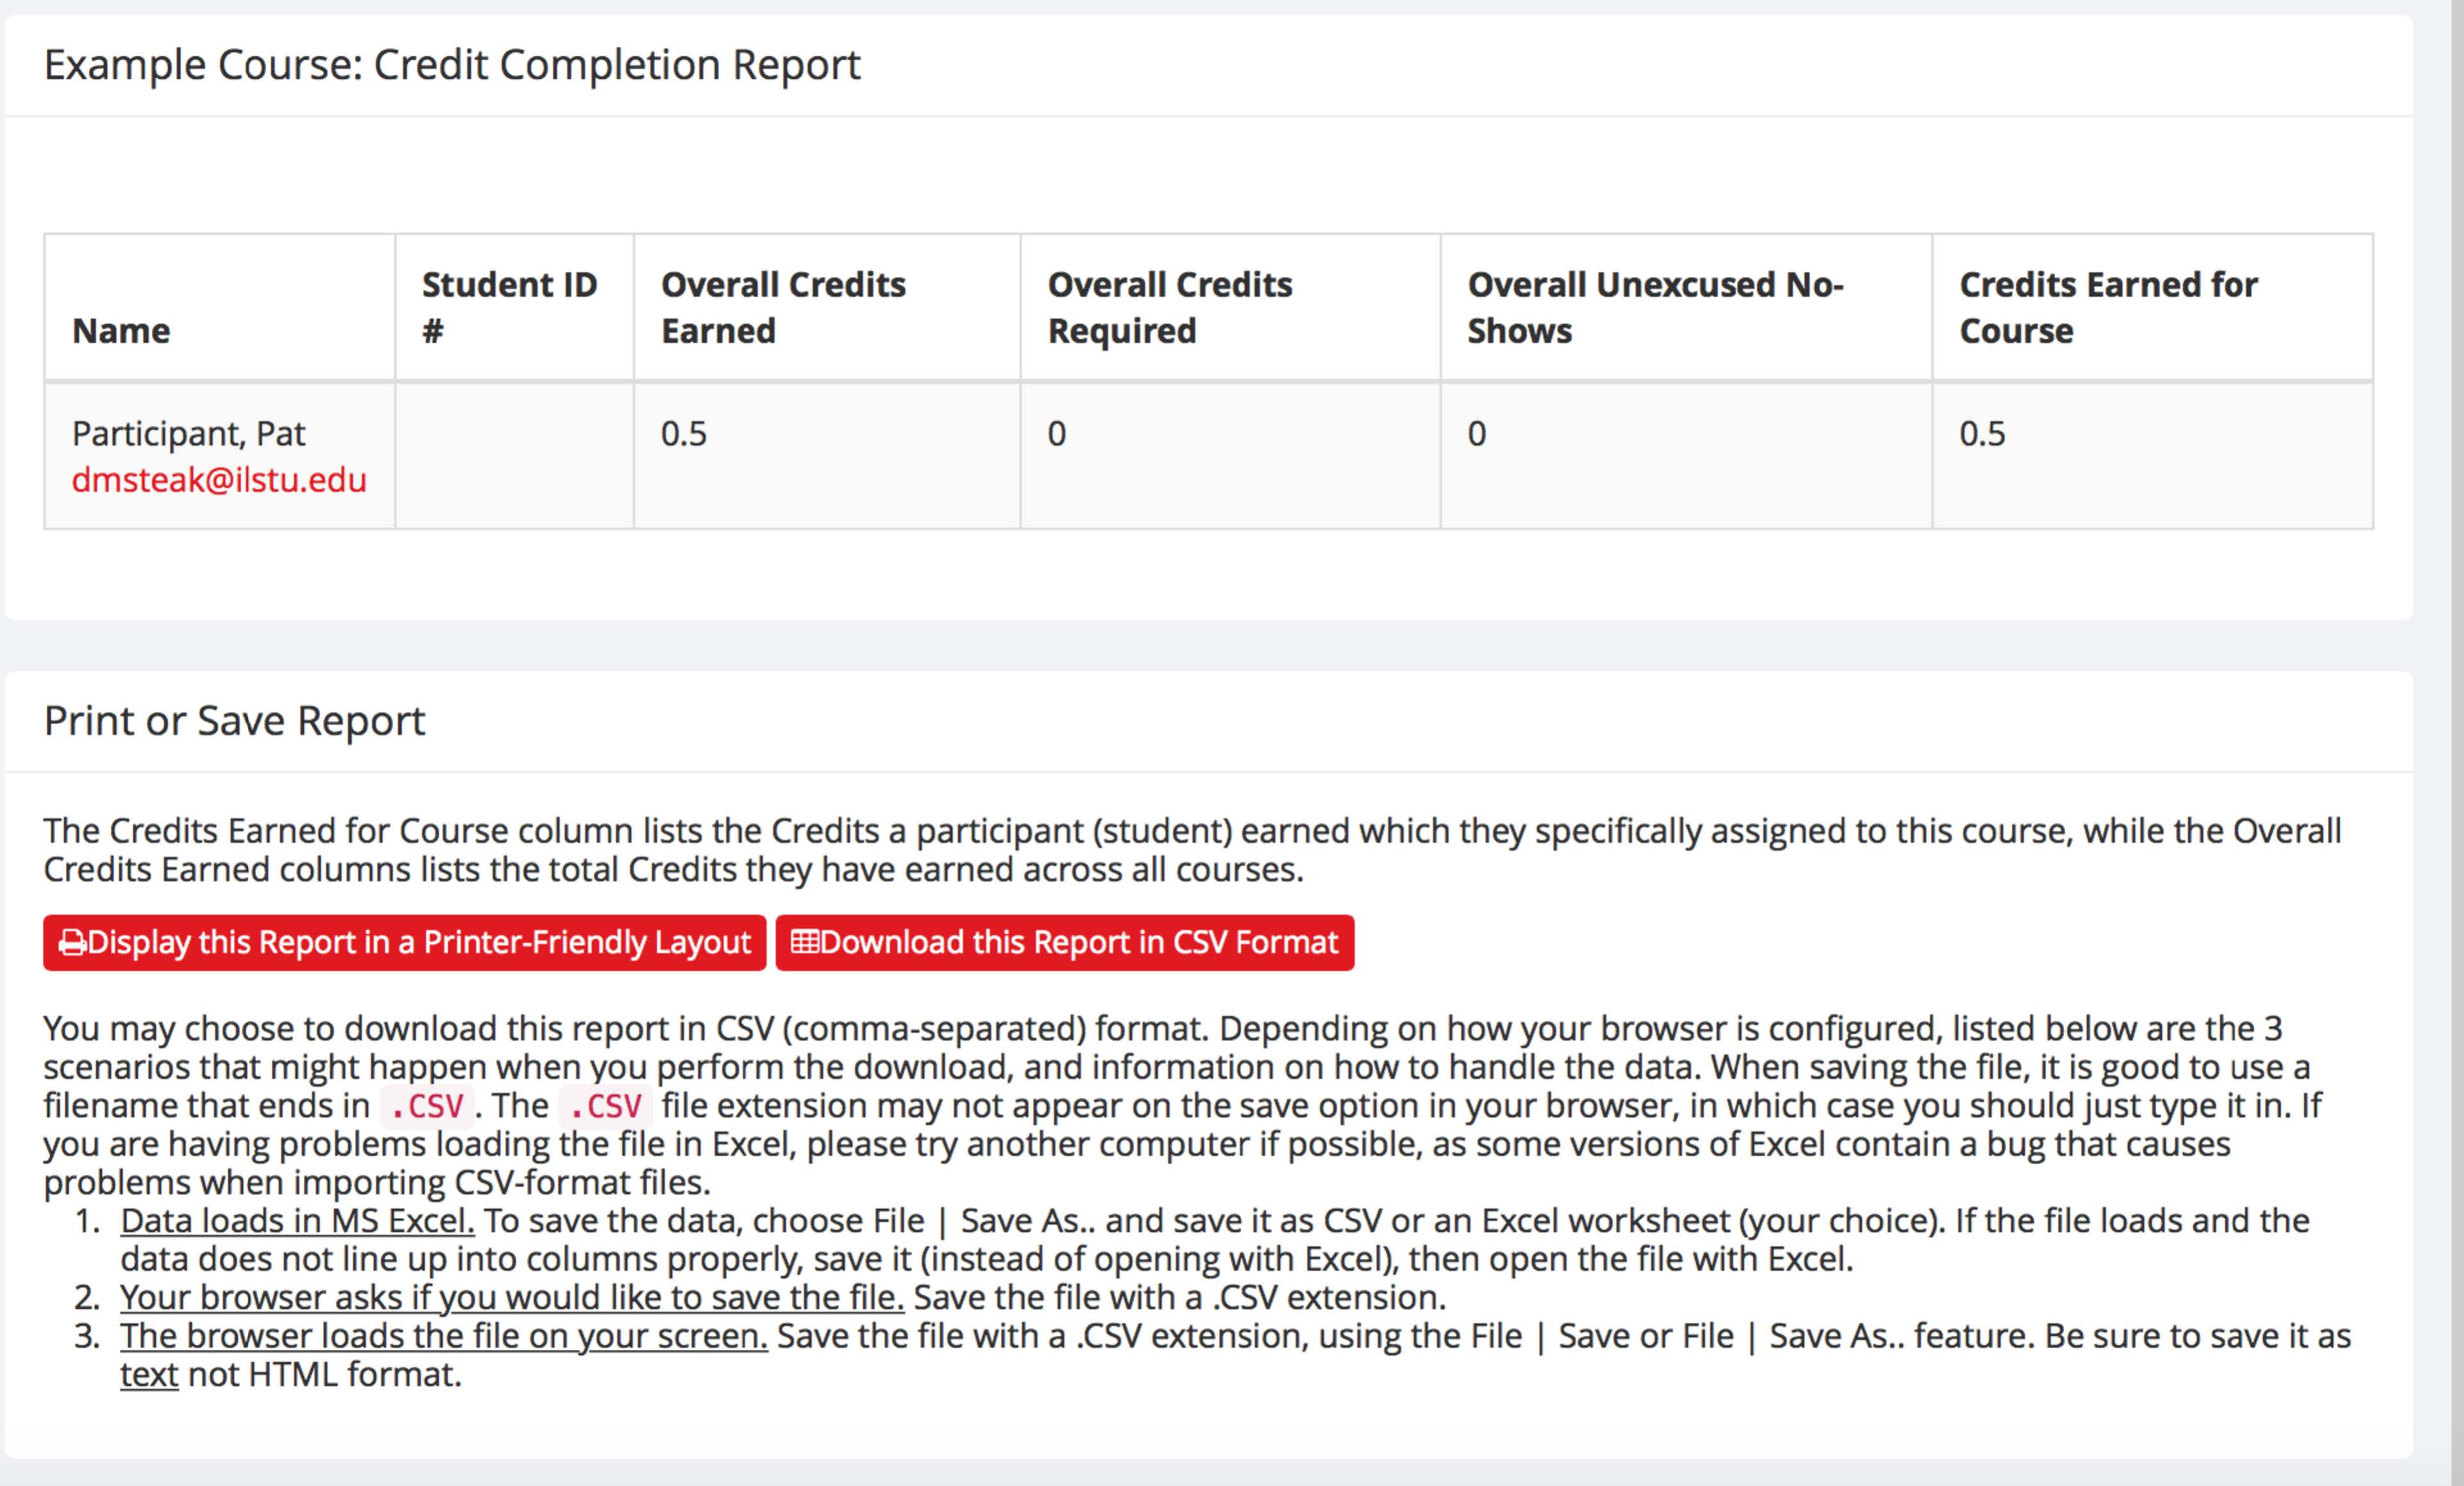Viewport: 2464px width, 1486px height.
Task: Click the Overall Credits Required header
Action: (x=1169, y=307)
